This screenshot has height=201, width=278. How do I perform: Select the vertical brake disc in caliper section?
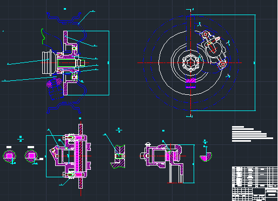(x=81, y=156)
